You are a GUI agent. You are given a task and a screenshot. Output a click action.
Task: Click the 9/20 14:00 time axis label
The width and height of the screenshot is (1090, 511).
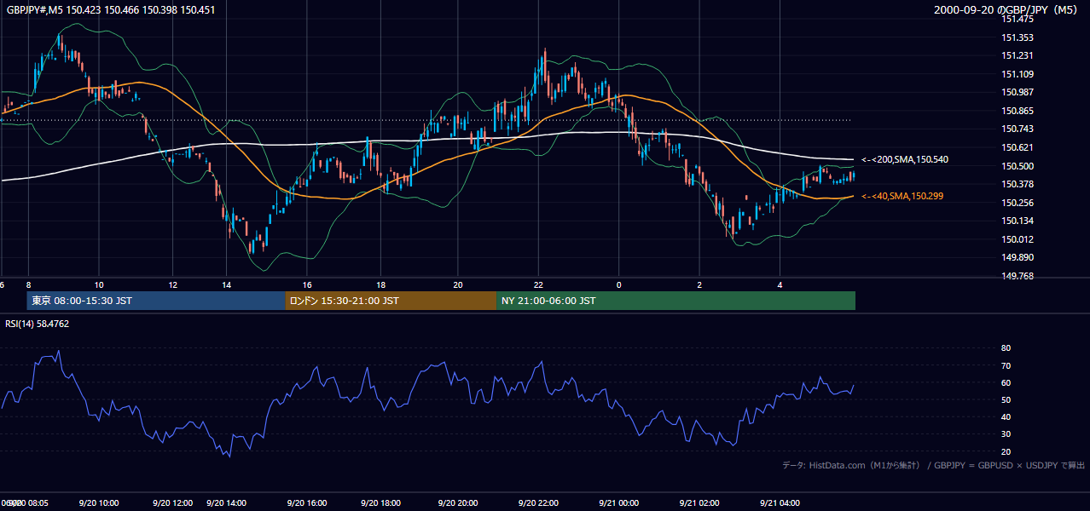tap(226, 503)
